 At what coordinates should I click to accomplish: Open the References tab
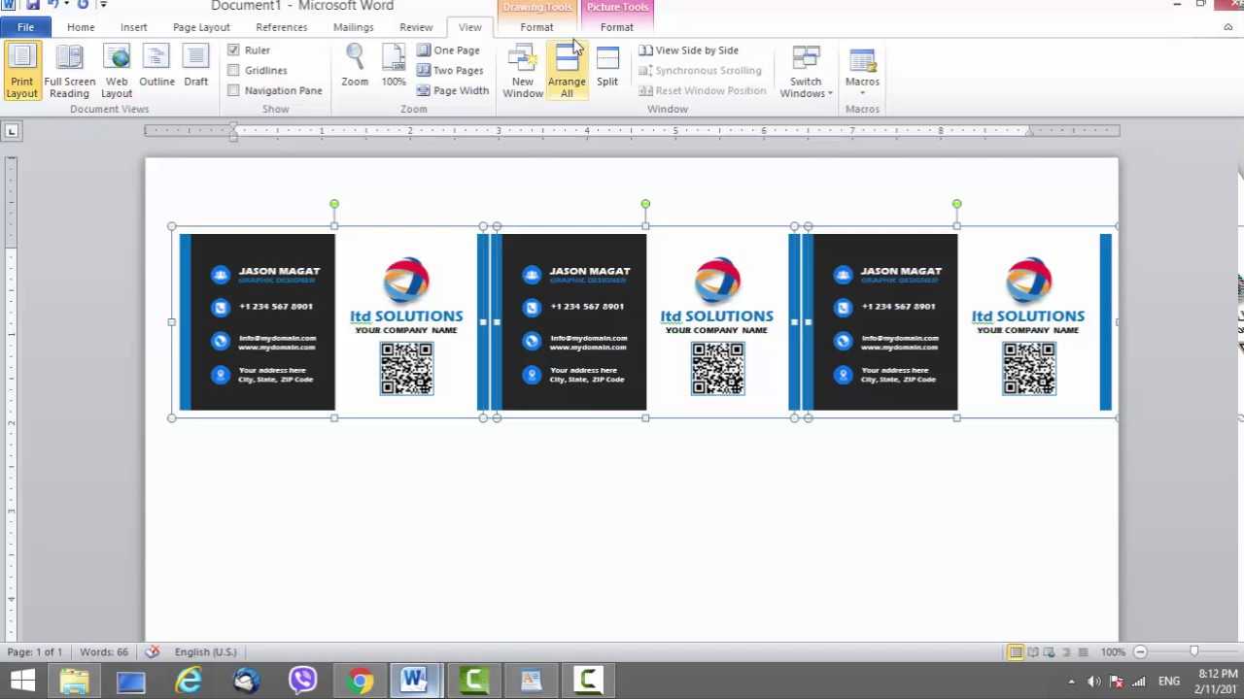pyautogui.click(x=281, y=27)
